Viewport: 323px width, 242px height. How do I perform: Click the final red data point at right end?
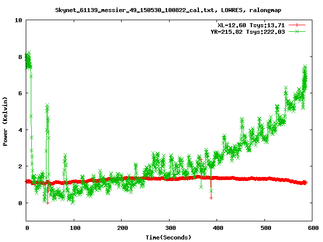305,182
